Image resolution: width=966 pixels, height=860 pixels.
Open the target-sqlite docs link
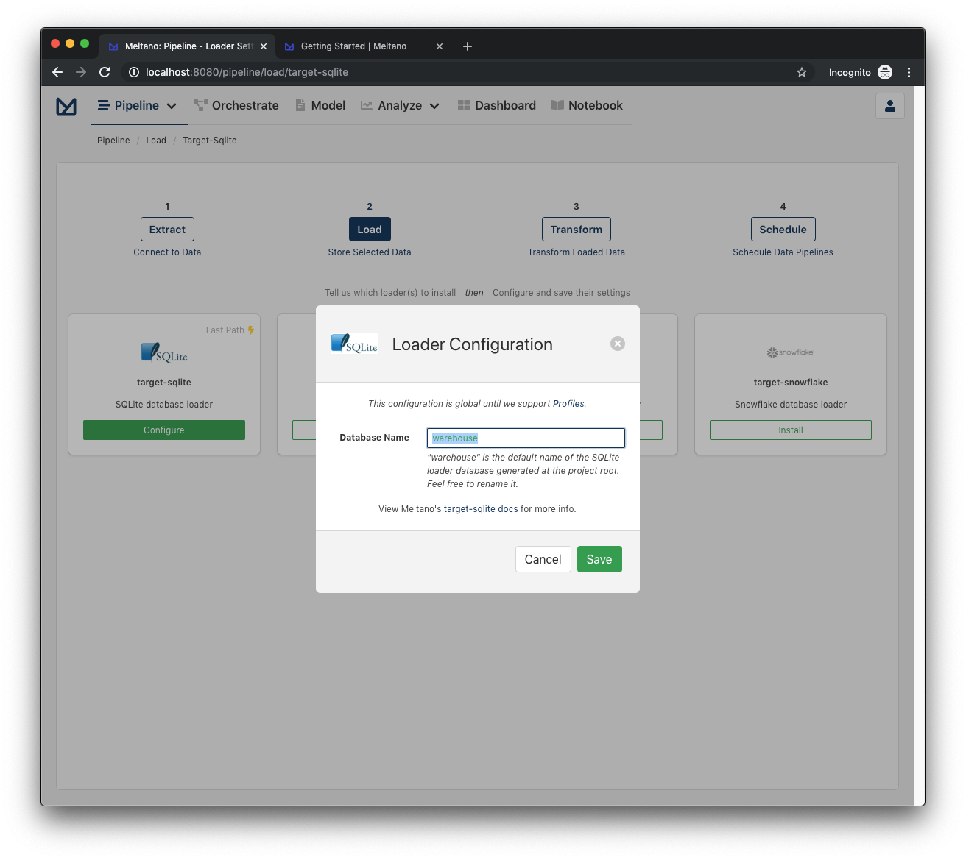[481, 509]
